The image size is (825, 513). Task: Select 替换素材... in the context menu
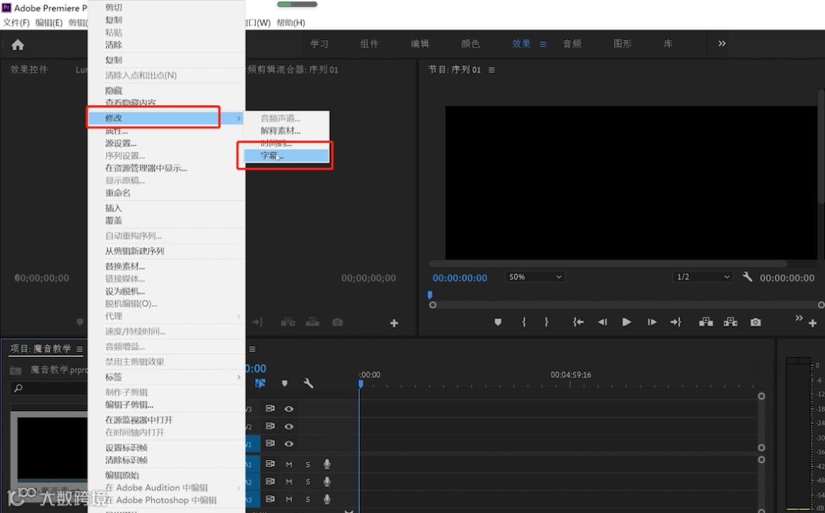(125, 266)
